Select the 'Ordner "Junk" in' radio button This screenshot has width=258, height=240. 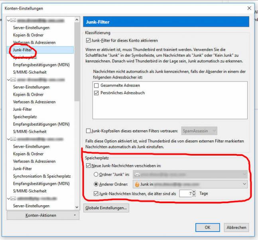click(x=96, y=174)
